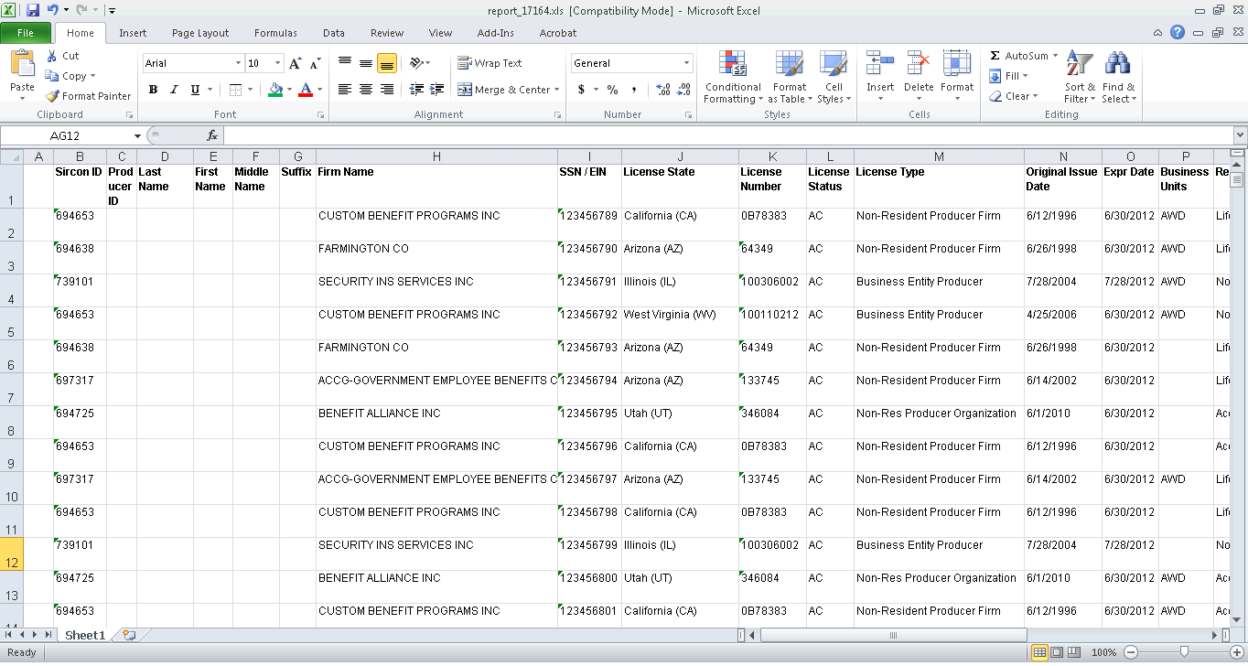Click the horizontal scrollbar thumb

[x=893, y=635]
